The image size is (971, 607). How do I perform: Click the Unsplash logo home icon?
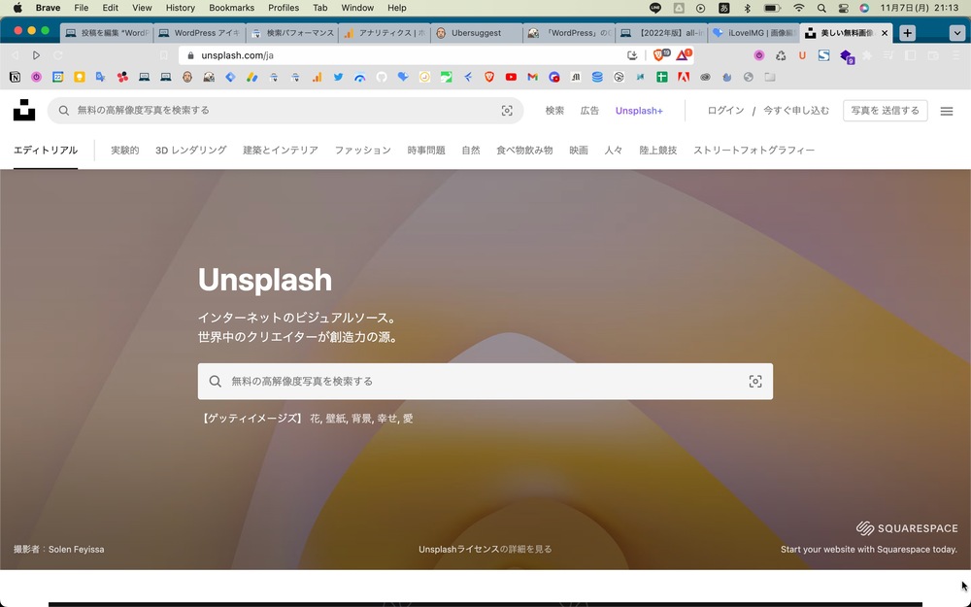24,111
